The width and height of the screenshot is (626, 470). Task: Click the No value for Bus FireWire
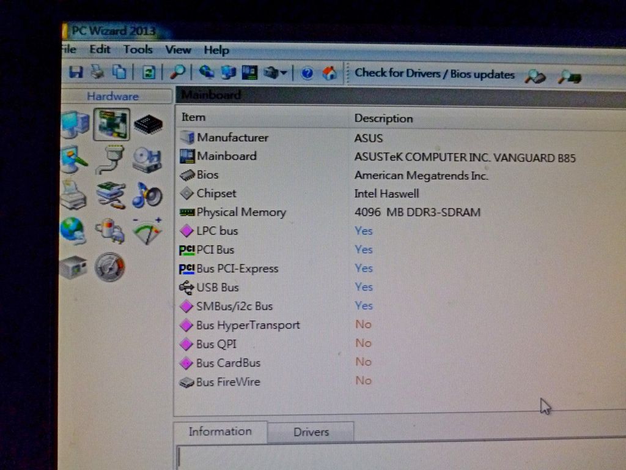pos(363,381)
